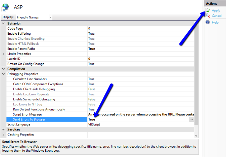Collapse the Services section
This screenshot has width=226, height=157.
click(4, 129)
